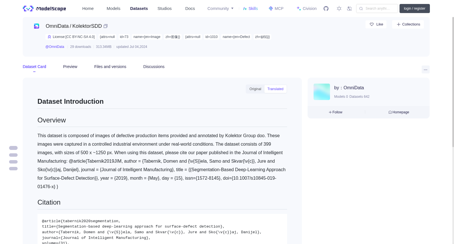Open the Studios section
Screen dimensions: 454x244
coord(165,9)
